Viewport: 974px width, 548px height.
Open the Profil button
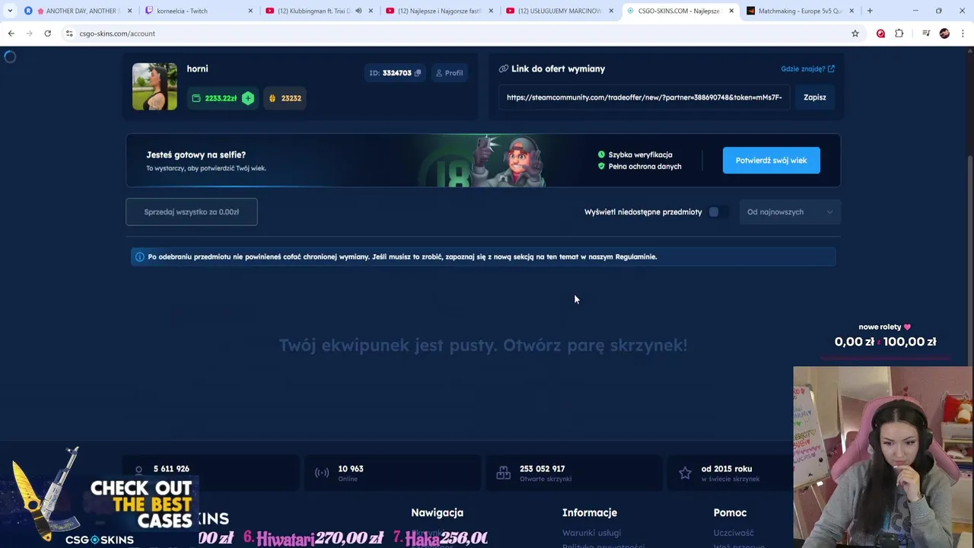(449, 73)
